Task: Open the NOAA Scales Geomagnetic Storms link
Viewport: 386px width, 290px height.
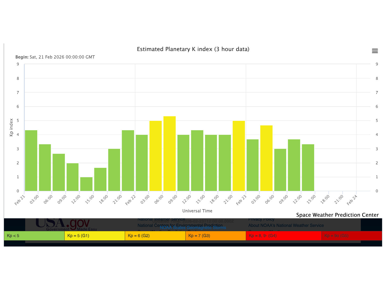Action: tap(193, 228)
